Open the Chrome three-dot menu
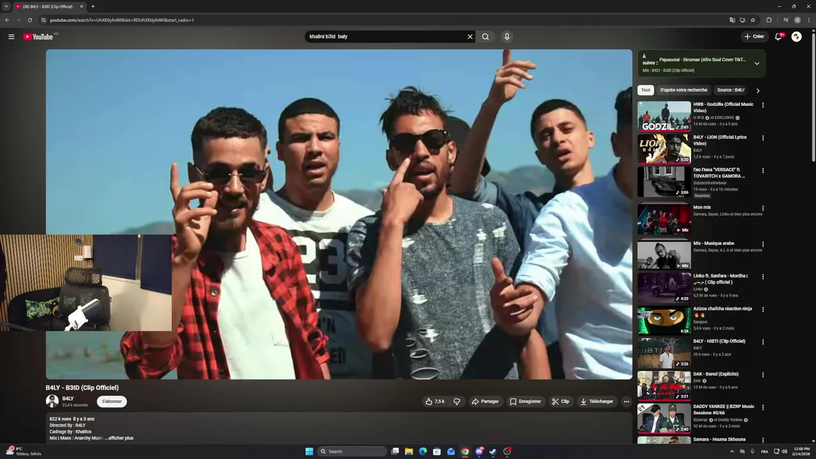The width and height of the screenshot is (816, 459). coord(809,20)
